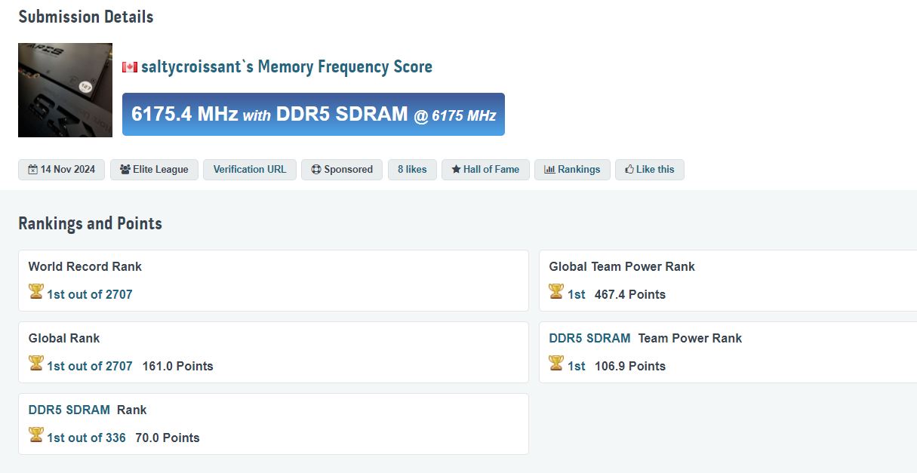Click the 6175.4 MHz score banner
Screen dimensions: 917x473
pos(313,115)
